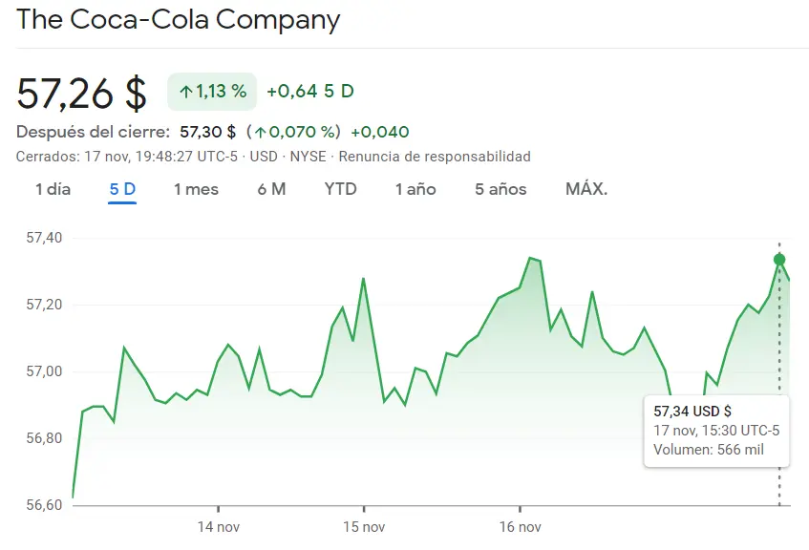
Task: Click The Coca-Cola Company title
Action: 179,20
